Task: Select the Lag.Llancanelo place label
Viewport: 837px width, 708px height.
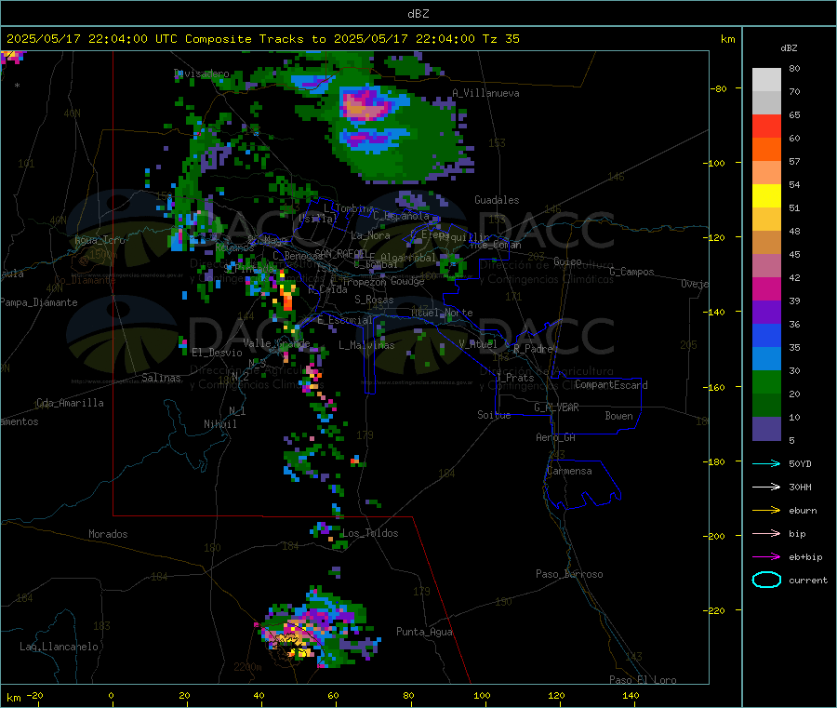Action: click(59, 648)
